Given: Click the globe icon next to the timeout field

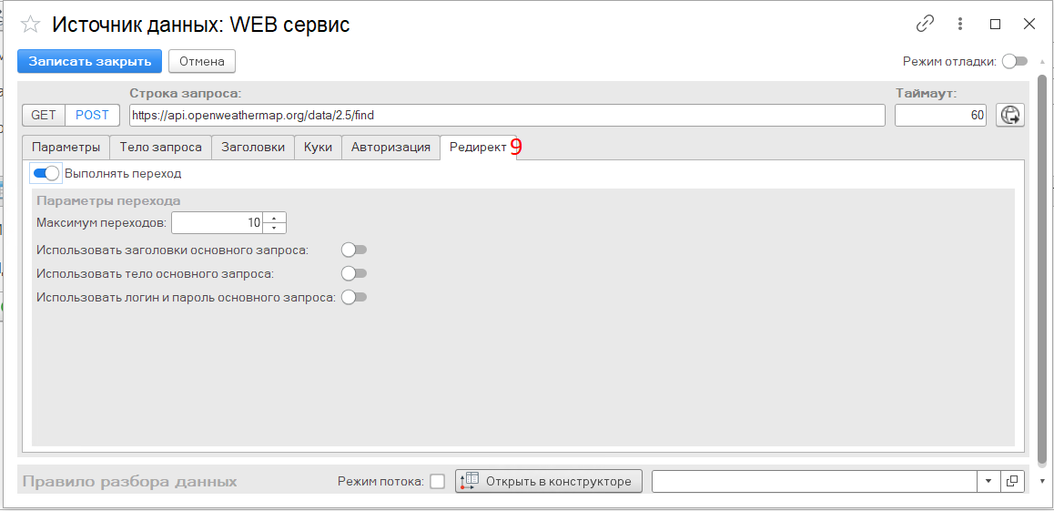Looking at the screenshot, I should pyautogui.click(x=1009, y=115).
